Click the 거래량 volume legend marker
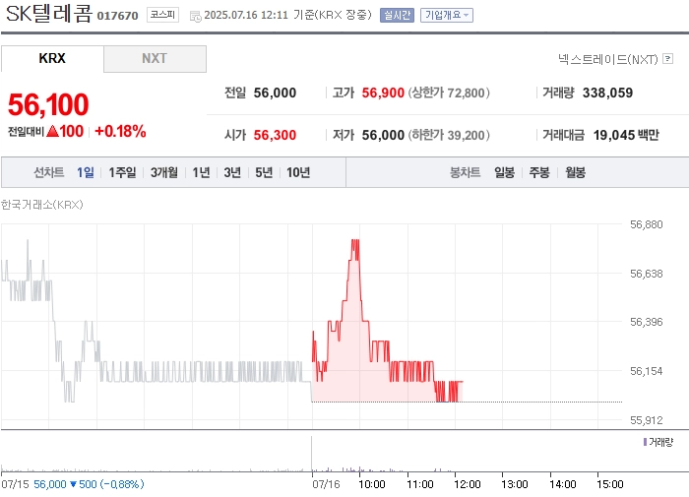Image resolution: width=689 pixels, height=497 pixels. click(x=645, y=442)
